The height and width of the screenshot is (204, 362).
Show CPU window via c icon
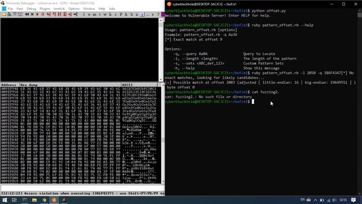click(x=115, y=14)
